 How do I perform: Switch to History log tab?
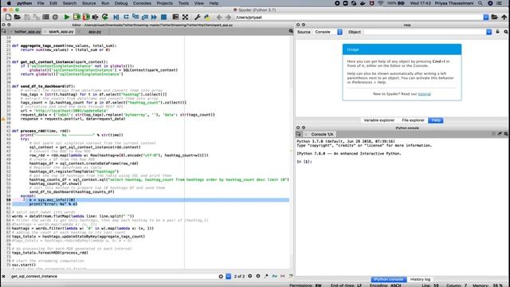[420, 280]
